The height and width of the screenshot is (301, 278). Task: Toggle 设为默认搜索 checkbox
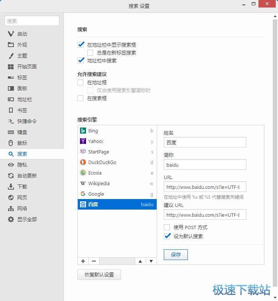(167, 236)
